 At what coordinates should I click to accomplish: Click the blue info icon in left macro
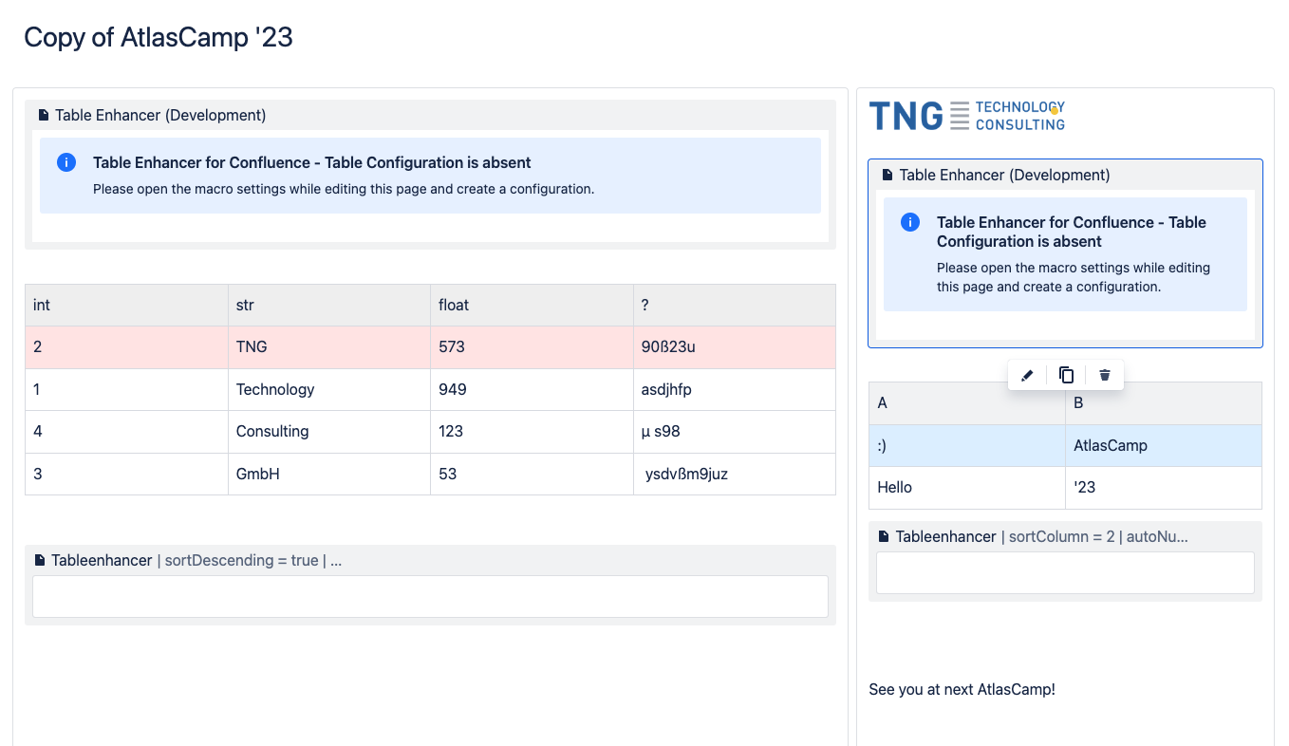tap(66, 162)
